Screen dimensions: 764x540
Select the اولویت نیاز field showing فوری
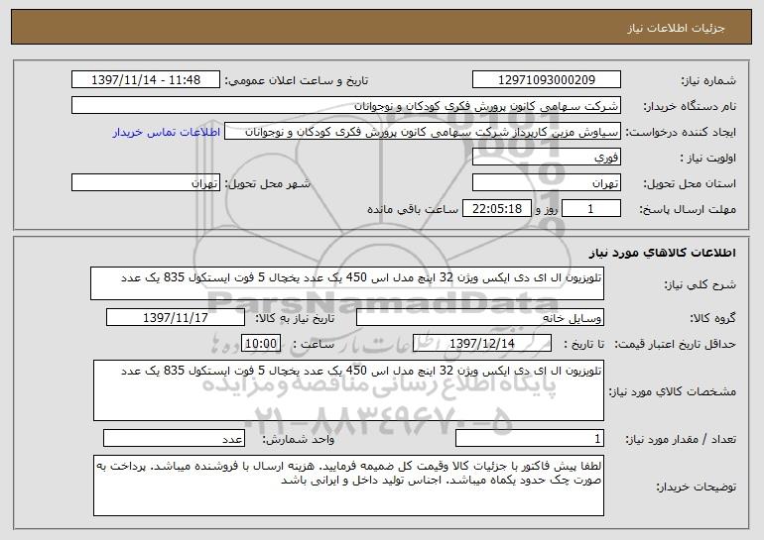point(546,158)
